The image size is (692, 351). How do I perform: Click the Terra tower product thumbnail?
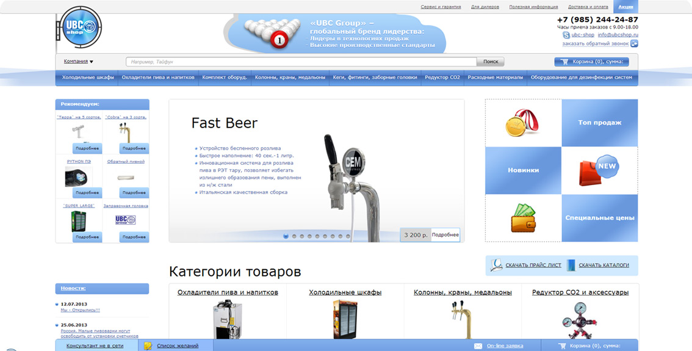pyautogui.click(x=79, y=132)
